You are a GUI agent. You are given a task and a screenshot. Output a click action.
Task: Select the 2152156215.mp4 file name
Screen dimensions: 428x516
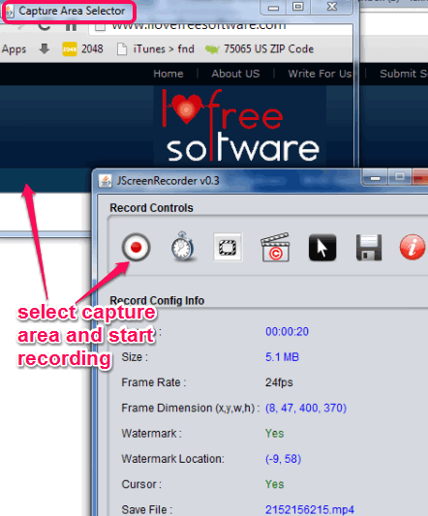[310, 510]
